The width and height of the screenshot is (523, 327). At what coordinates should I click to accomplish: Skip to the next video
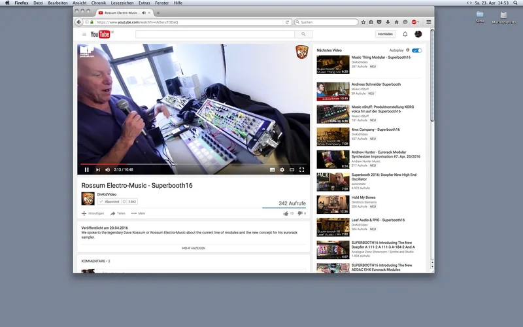tap(97, 170)
